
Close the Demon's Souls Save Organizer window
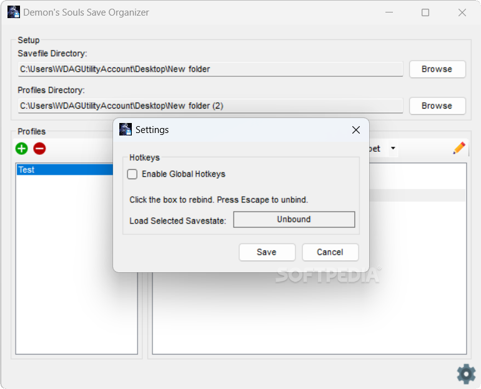coord(462,12)
